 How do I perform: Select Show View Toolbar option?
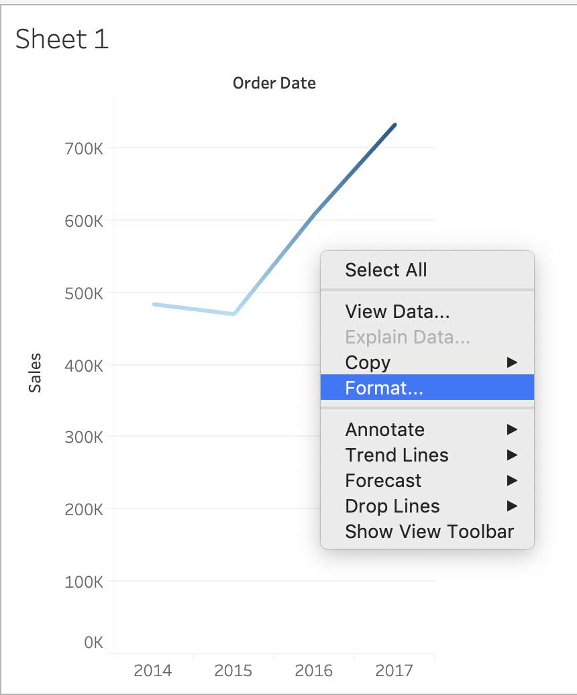429,531
